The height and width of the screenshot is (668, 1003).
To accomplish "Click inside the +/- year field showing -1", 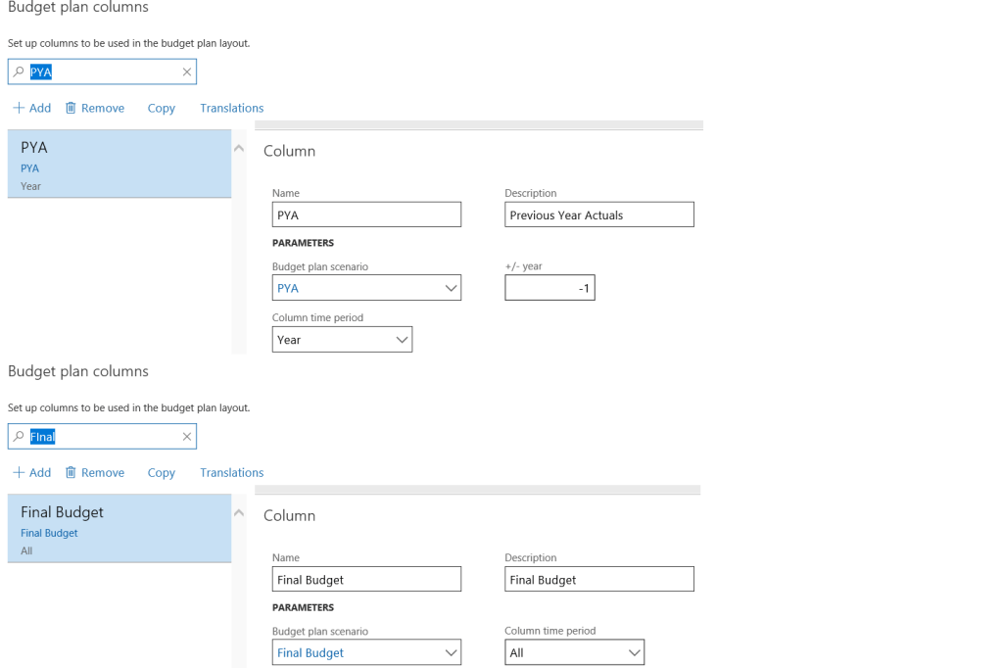I will 549,287.
